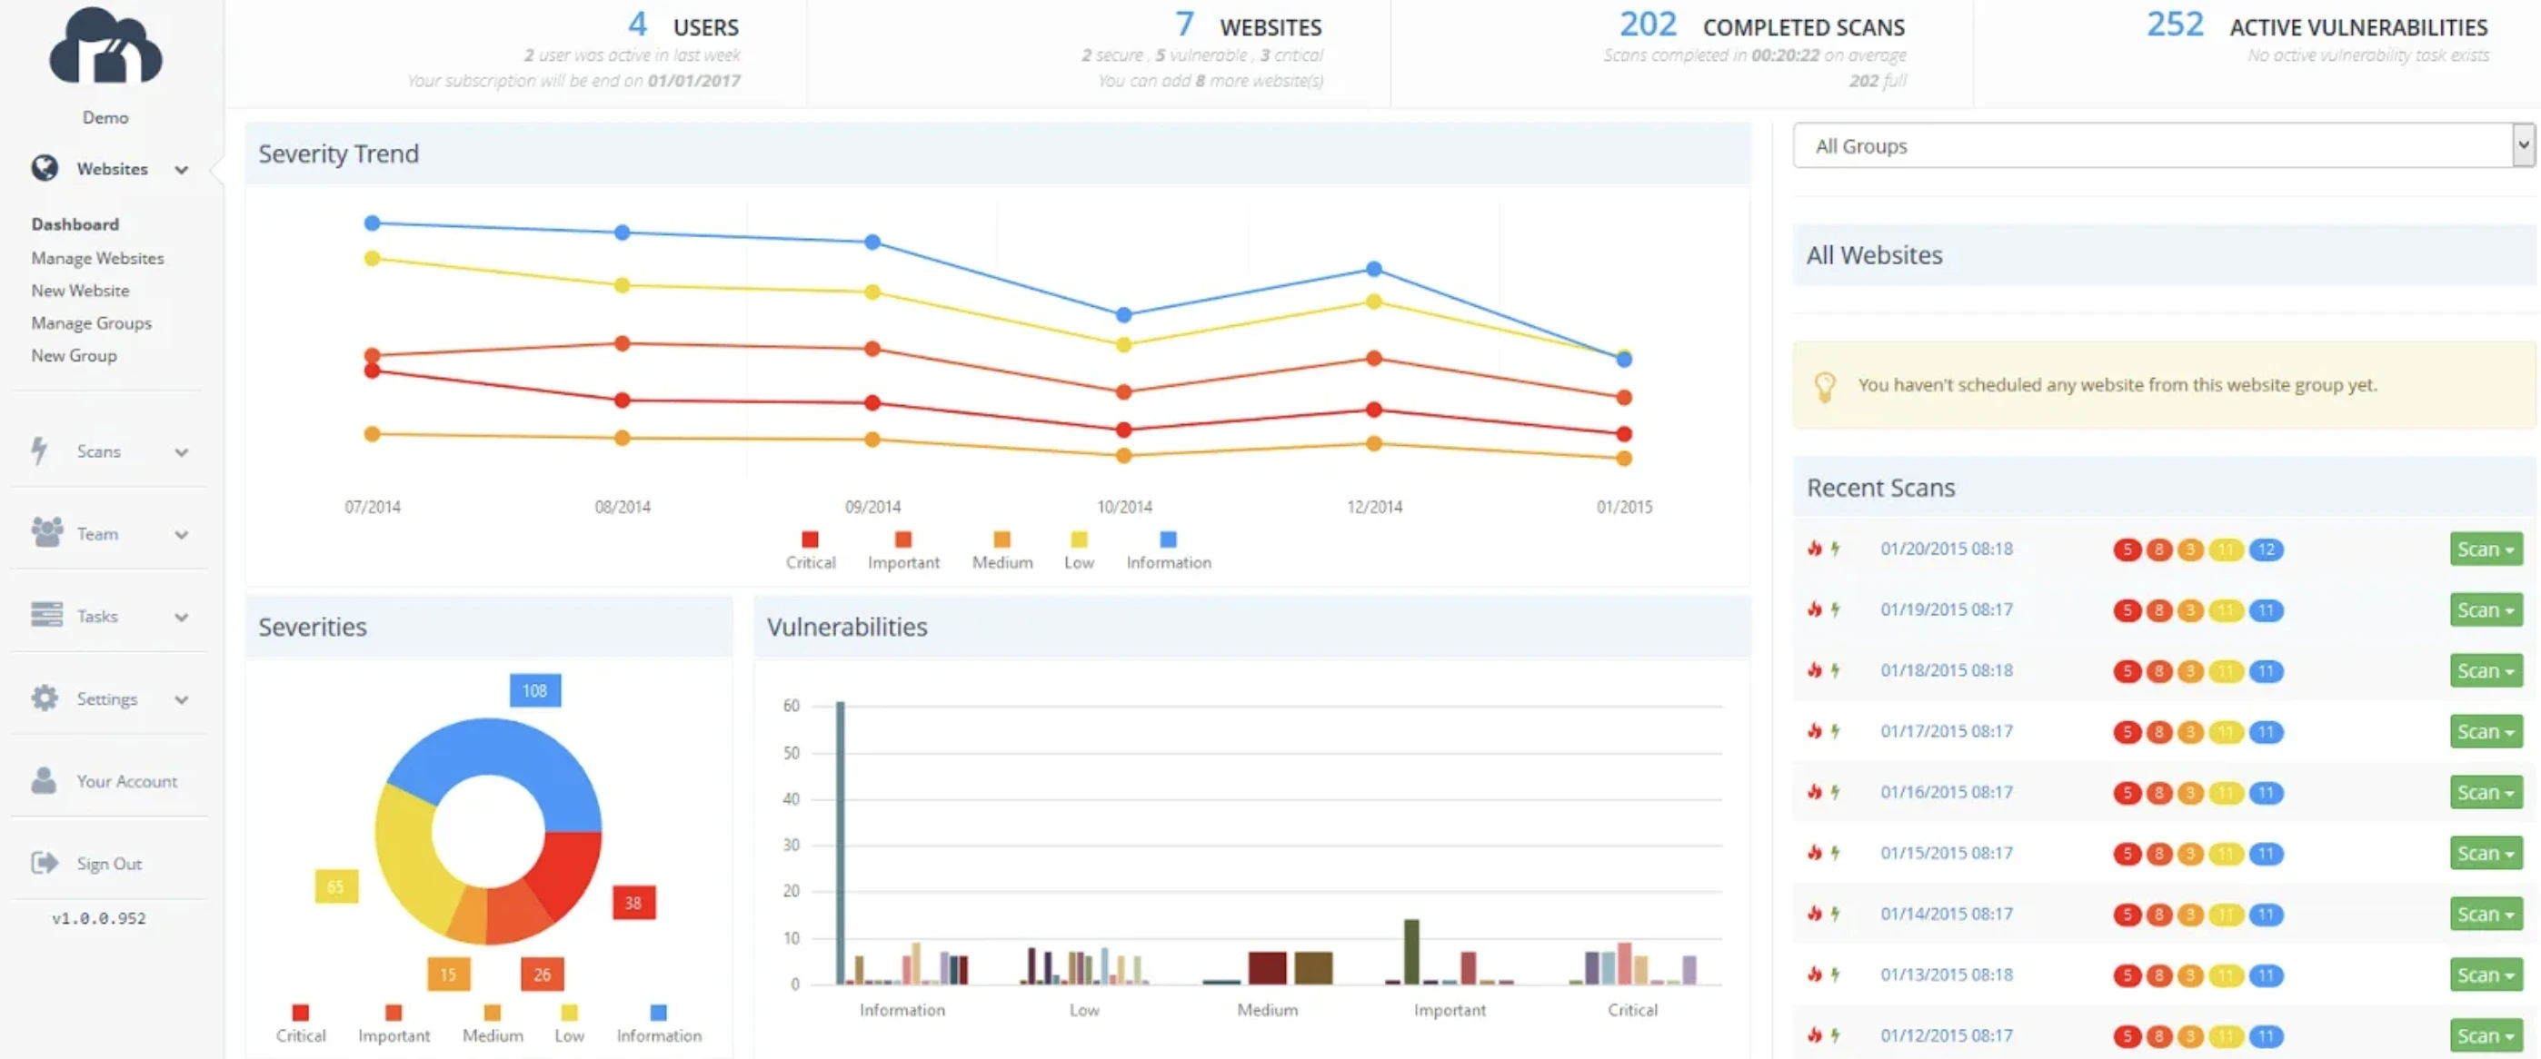Viewport: 2541px width, 1059px height.
Task: Open the 01/16/2015 08:17 scan link
Action: (1947, 792)
